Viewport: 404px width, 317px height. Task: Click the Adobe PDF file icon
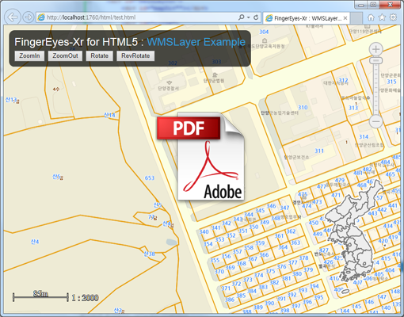pyautogui.click(x=201, y=156)
